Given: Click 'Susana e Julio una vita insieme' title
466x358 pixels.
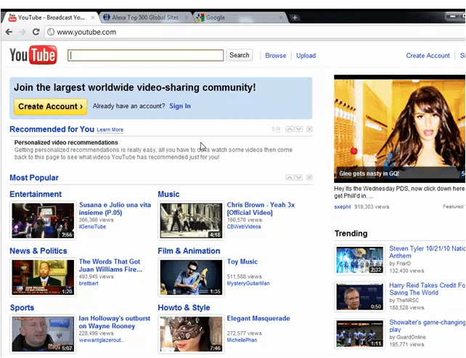Looking at the screenshot, I should click(x=115, y=208).
